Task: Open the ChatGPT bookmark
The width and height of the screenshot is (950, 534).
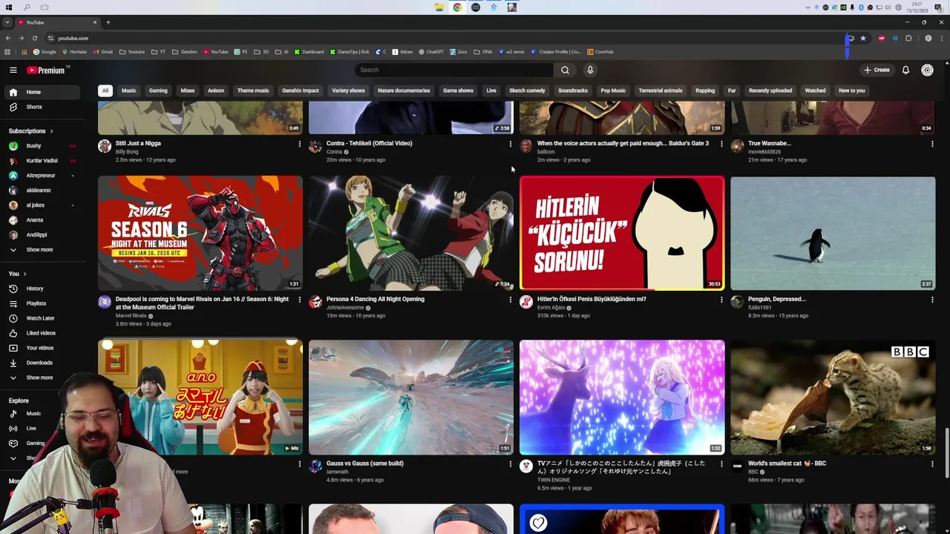Action: [430, 52]
